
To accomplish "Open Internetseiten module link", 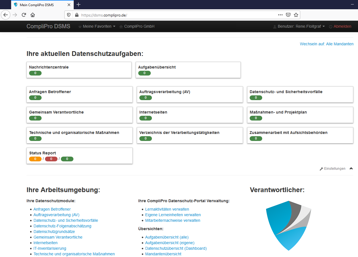I will (46, 243).
